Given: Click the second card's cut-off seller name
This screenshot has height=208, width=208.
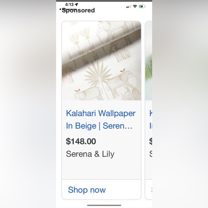Looking at the screenshot, I should click(x=151, y=154).
